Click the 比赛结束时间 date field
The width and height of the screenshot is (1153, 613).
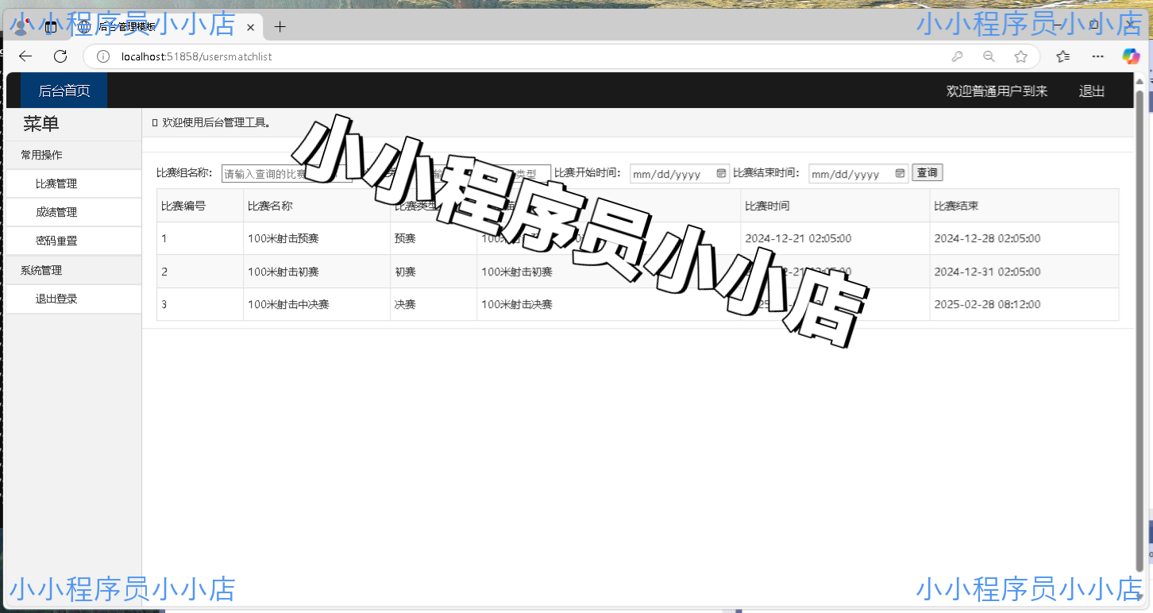(858, 174)
